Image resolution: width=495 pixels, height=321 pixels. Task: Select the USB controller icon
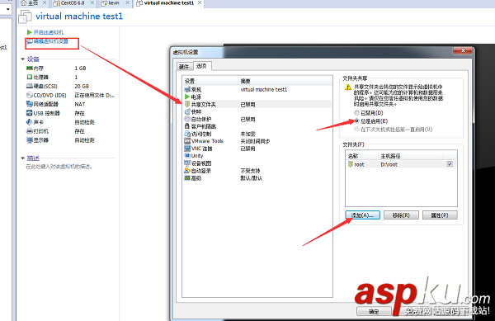pos(30,113)
